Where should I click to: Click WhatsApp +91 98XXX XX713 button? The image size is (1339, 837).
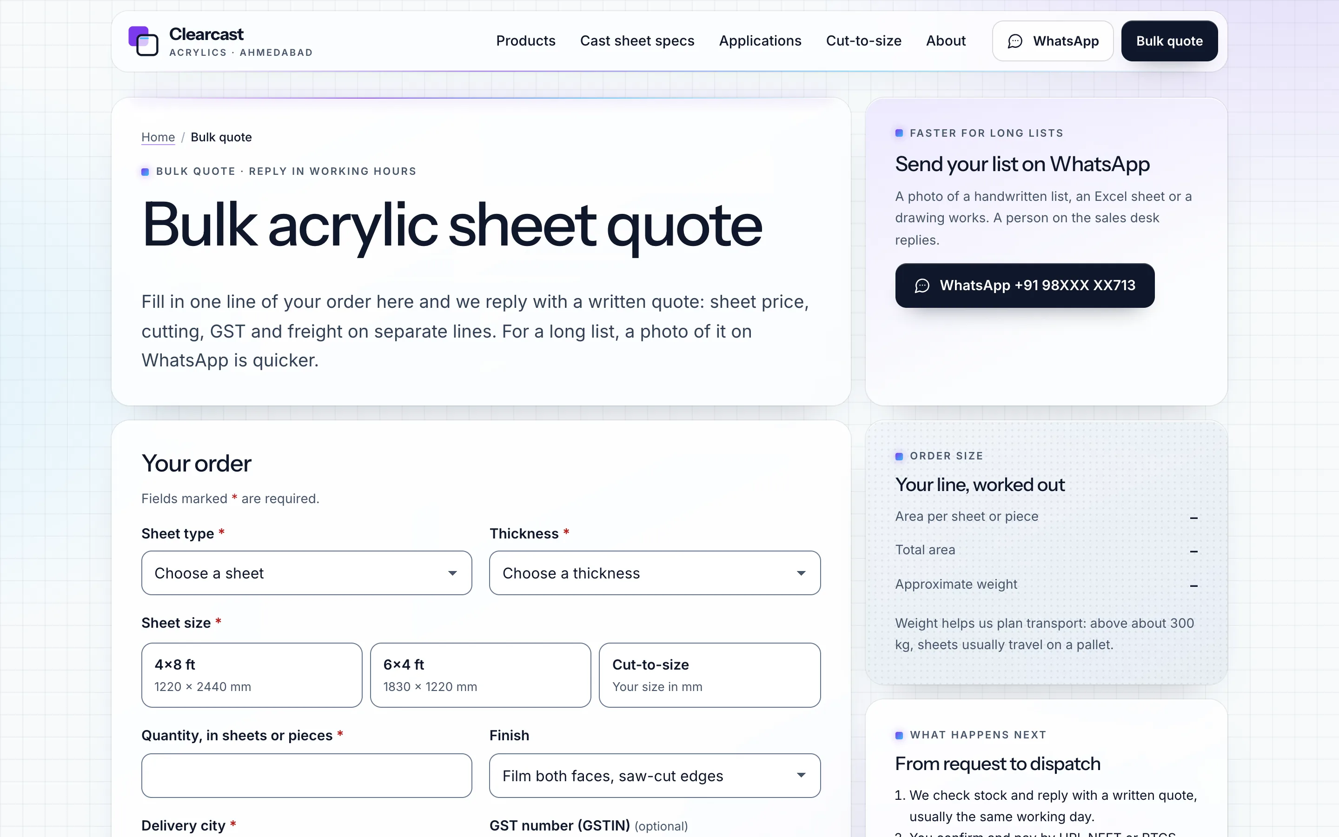coord(1025,286)
